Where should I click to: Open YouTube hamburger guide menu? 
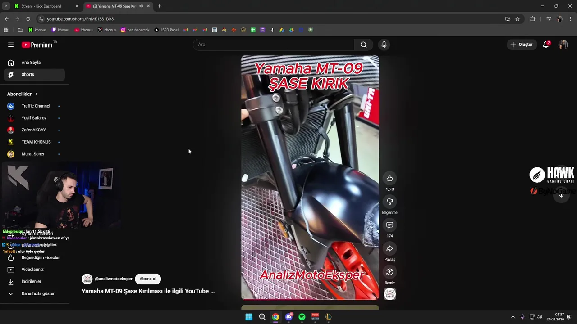pyautogui.click(x=11, y=45)
